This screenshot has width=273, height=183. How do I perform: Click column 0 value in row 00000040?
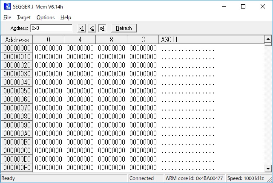click(49, 82)
